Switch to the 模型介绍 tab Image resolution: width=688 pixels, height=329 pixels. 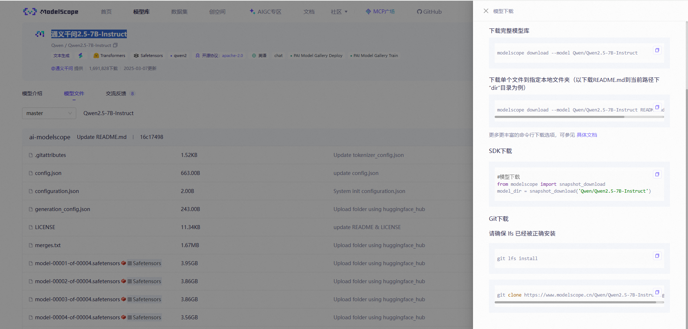(x=32, y=93)
